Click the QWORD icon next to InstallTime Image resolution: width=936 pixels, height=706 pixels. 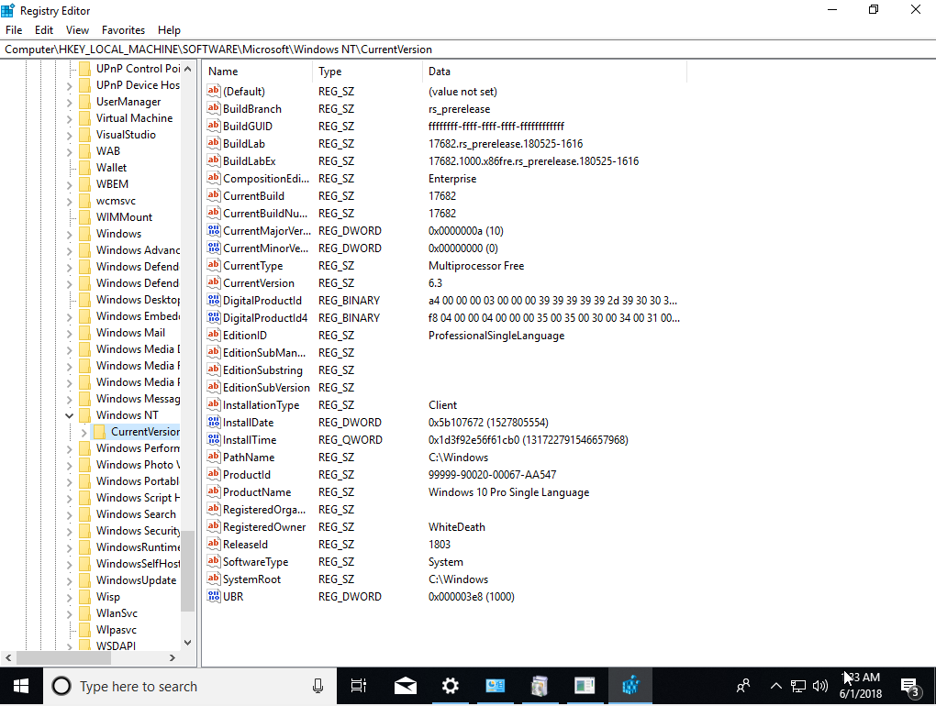point(213,439)
